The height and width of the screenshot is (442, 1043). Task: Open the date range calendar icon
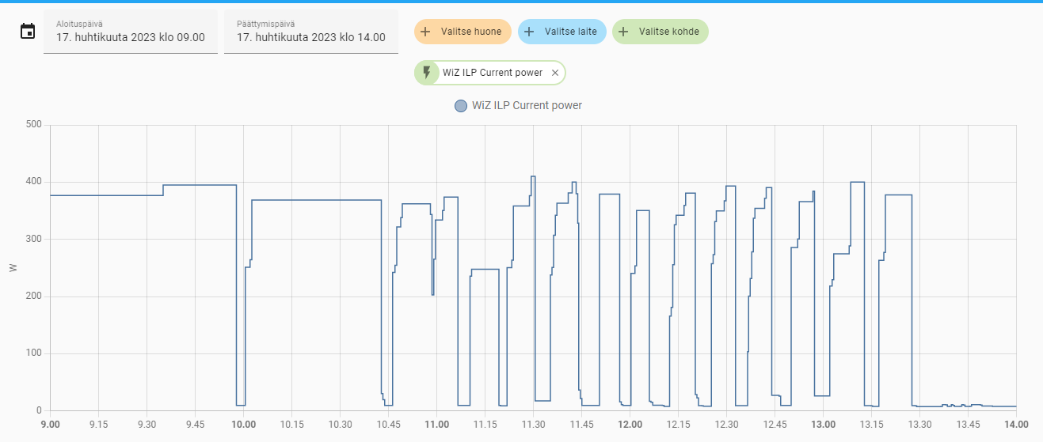(x=28, y=32)
